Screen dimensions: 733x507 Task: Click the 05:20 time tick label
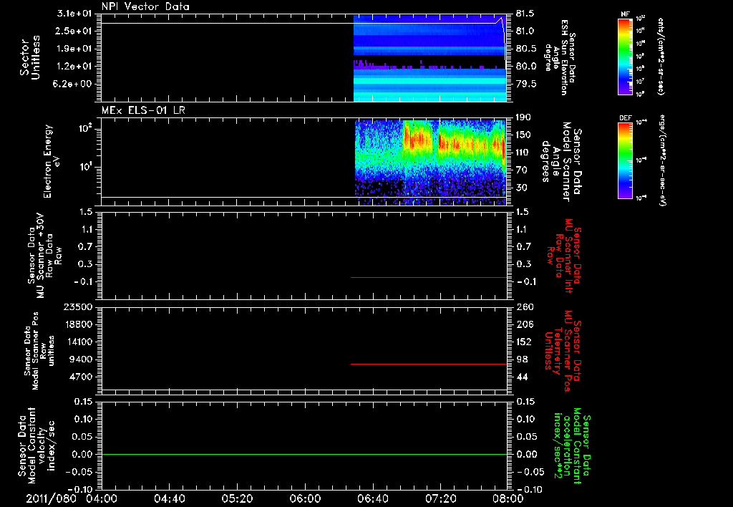coord(237,498)
